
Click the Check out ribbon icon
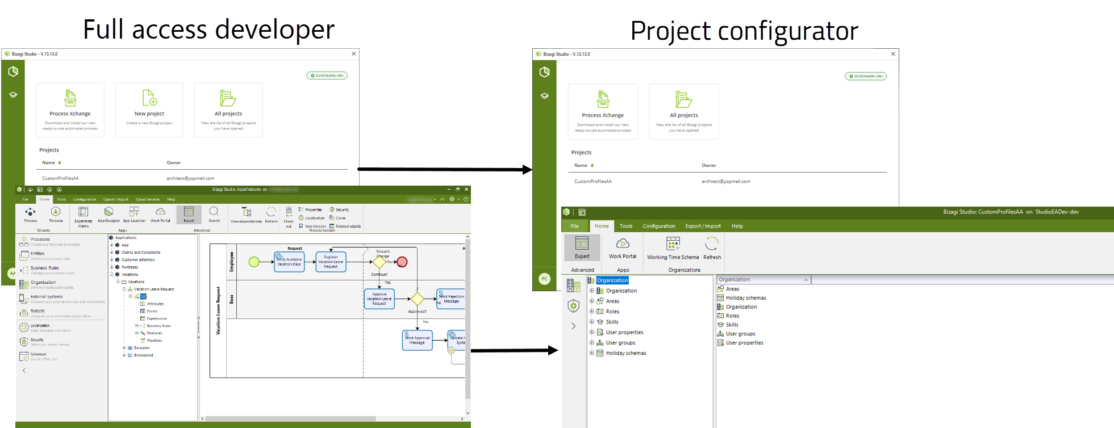point(289,217)
